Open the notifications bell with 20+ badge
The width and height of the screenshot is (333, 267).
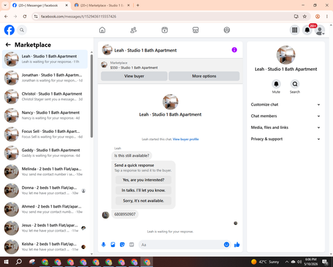pos(307,30)
